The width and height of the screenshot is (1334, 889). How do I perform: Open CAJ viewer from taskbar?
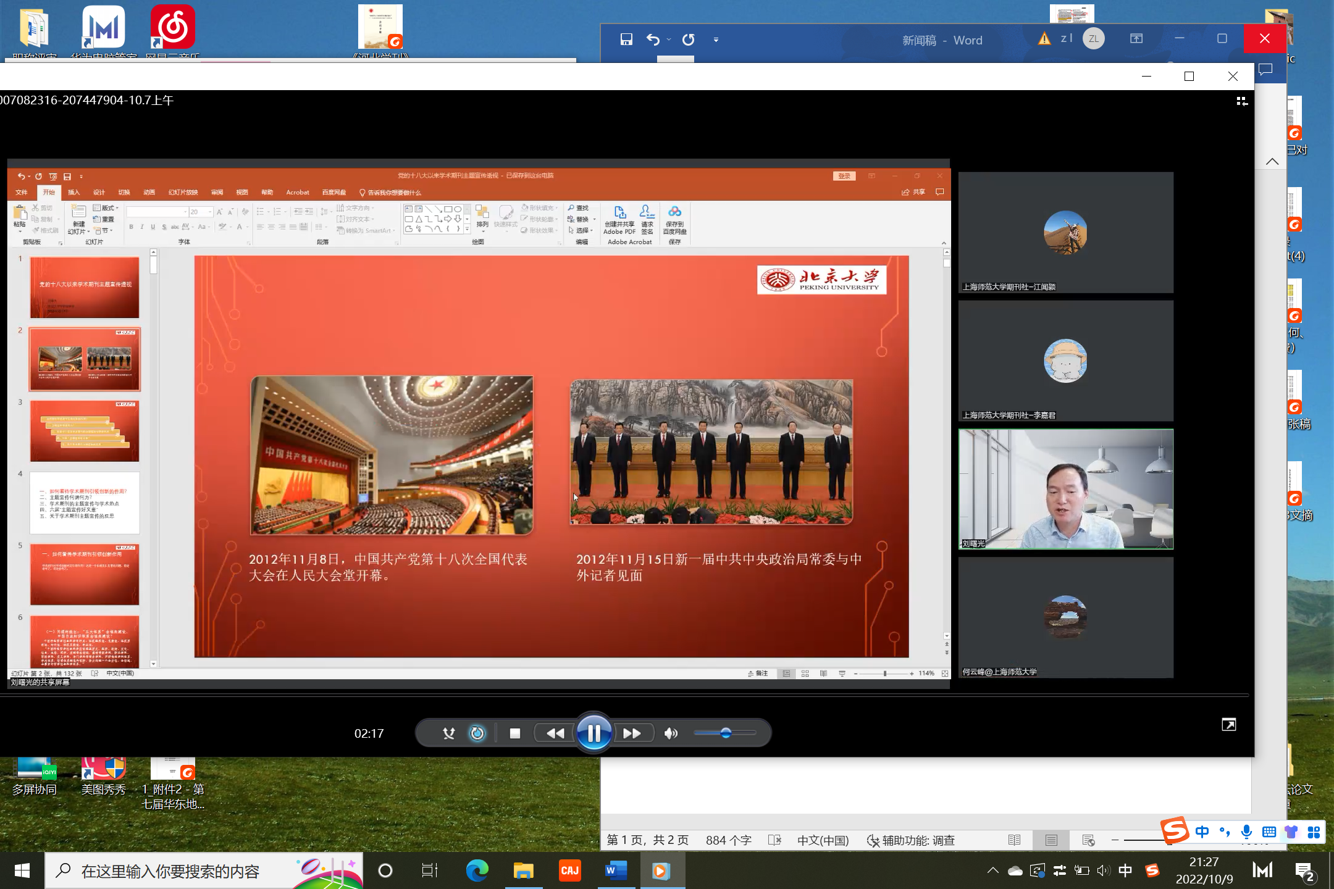pyautogui.click(x=569, y=870)
